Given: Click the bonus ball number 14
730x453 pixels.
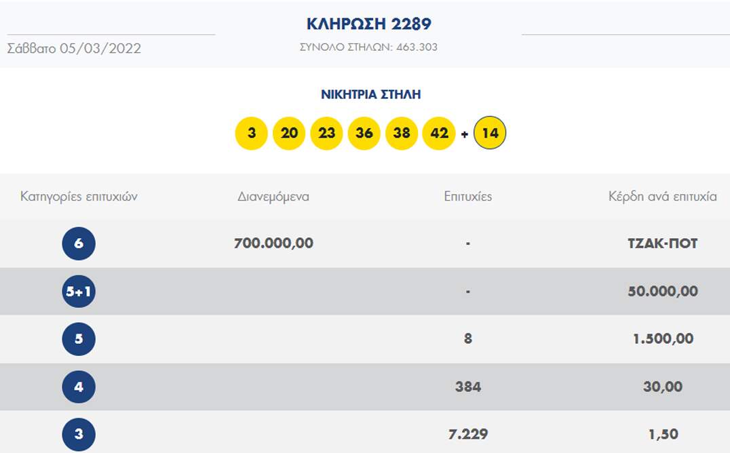Looking at the screenshot, I should pos(490,133).
